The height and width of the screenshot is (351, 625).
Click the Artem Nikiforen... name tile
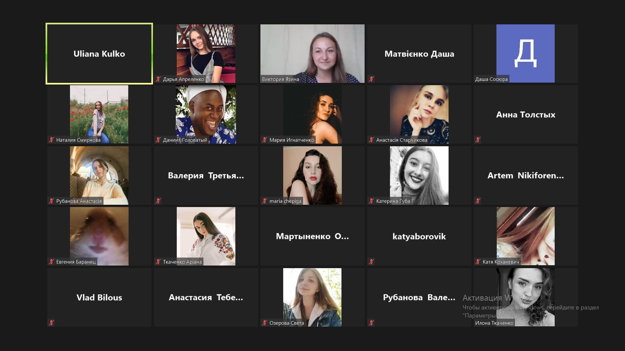pyautogui.click(x=526, y=175)
